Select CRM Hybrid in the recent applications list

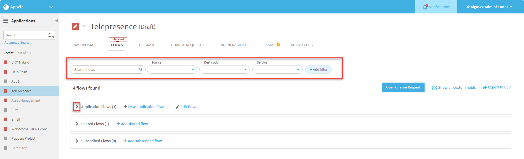point(20,62)
